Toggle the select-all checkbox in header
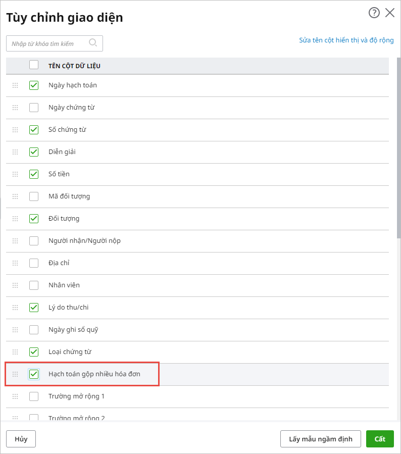Screen dimensions: 401x454 pos(34,65)
